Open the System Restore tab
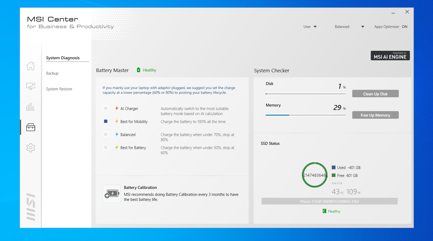 coord(59,89)
